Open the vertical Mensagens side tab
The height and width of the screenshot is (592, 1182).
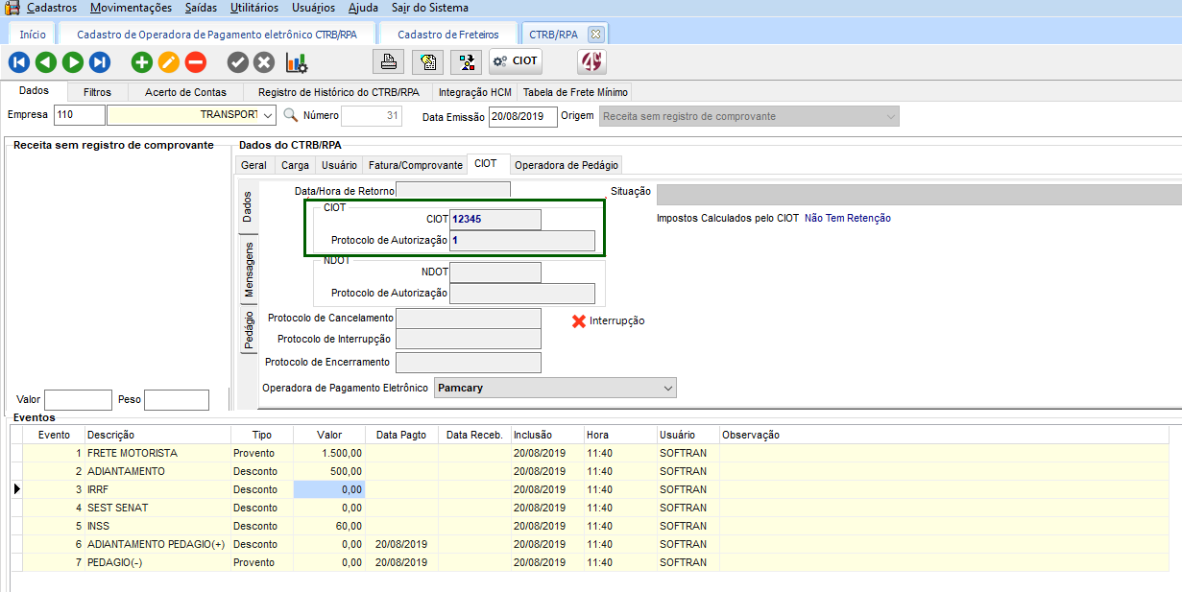point(249,270)
